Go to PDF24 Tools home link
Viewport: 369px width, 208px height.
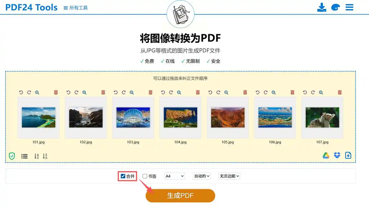[x=31, y=7]
